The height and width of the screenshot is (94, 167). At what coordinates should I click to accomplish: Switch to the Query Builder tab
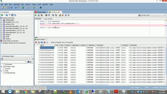pos(48,19)
